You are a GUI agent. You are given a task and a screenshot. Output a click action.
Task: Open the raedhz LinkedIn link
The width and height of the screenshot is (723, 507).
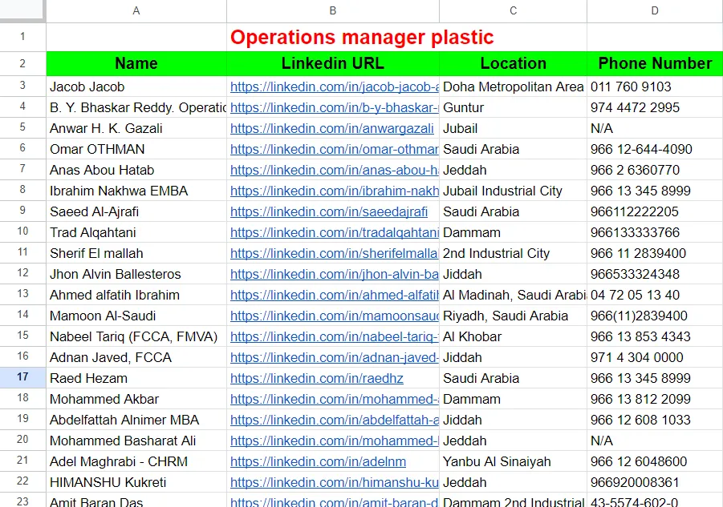pyautogui.click(x=317, y=378)
